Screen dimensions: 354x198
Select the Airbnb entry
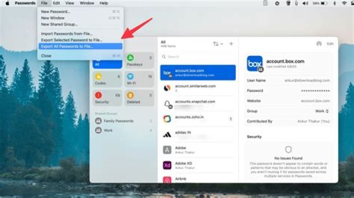pyautogui.click(x=198, y=179)
